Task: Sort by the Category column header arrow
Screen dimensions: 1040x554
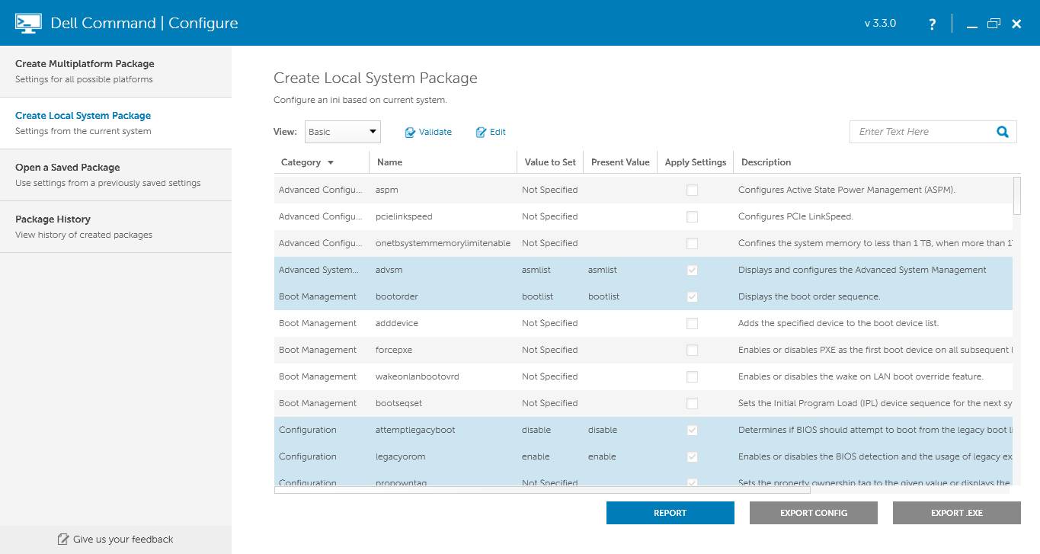Action: (331, 162)
